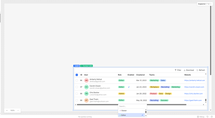Open the Role tag for Carolin Cissen
Viewport: 215px width, 118px height.
click(121, 87)
